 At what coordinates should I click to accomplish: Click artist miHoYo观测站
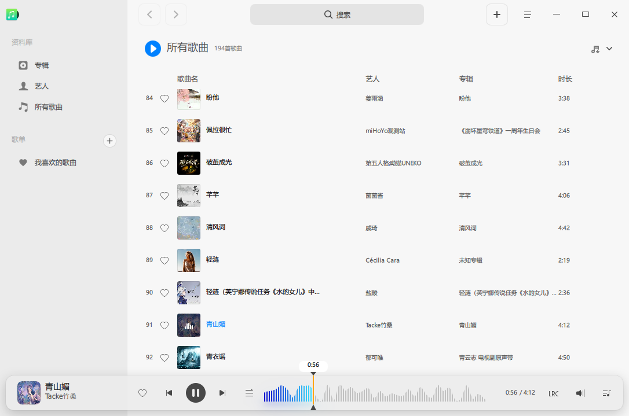point(385,131)
